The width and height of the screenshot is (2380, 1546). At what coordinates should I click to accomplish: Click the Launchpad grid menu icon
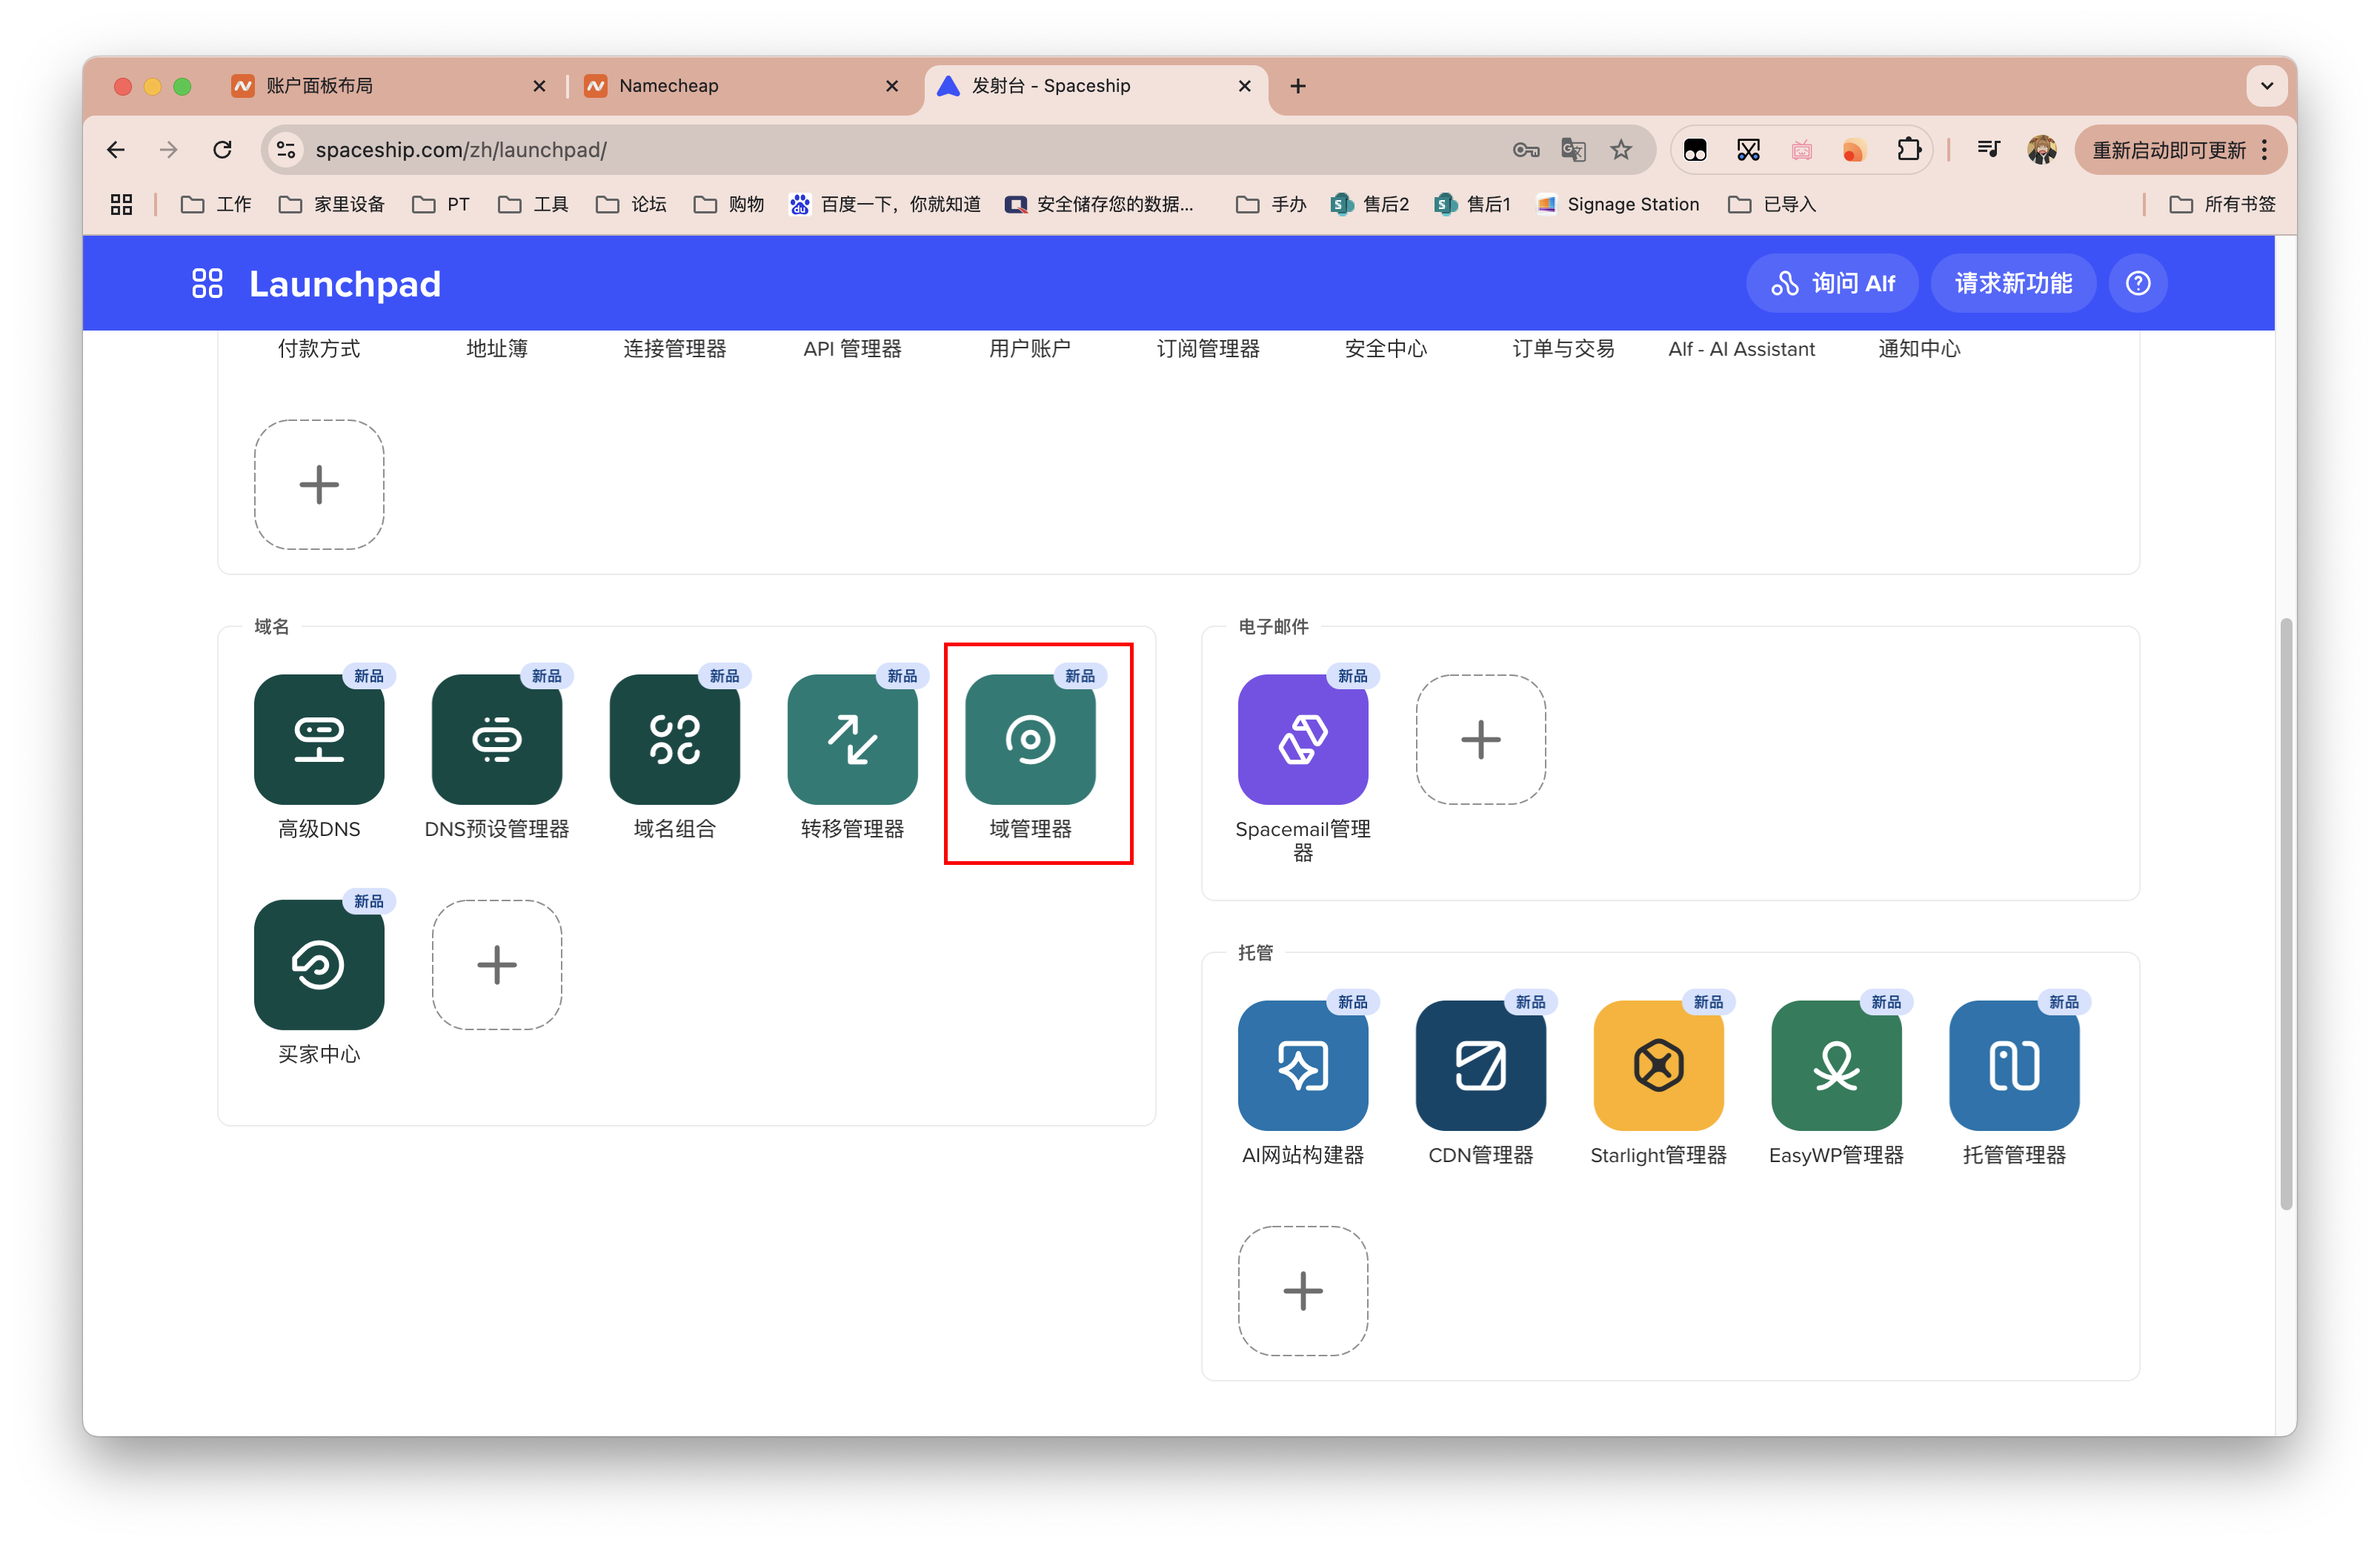point(207,283)
